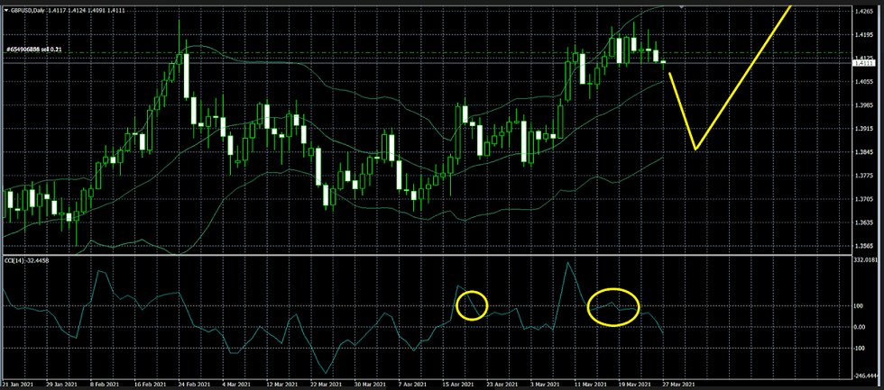This screenshot has height=390, width=884.
Task: Click the CCI 100 level label
Action: click(859, 306)
